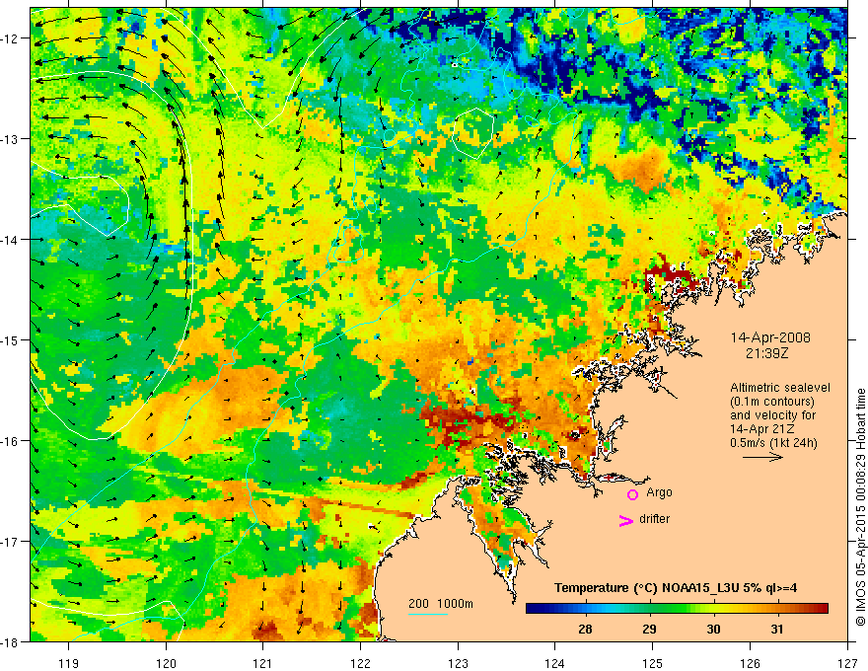The image size is (868, 671).
Task: Click the magenta drifter arrow symbol
Action: [x=625, y=520]
